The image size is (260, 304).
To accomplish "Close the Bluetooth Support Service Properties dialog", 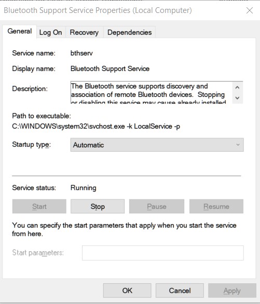I will click(x=250, y=10).
